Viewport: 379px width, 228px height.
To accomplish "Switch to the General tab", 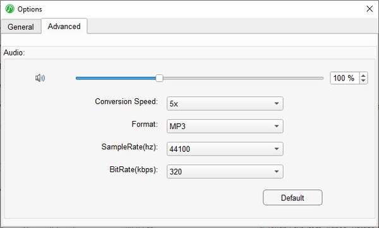I will tap(21, 26).
